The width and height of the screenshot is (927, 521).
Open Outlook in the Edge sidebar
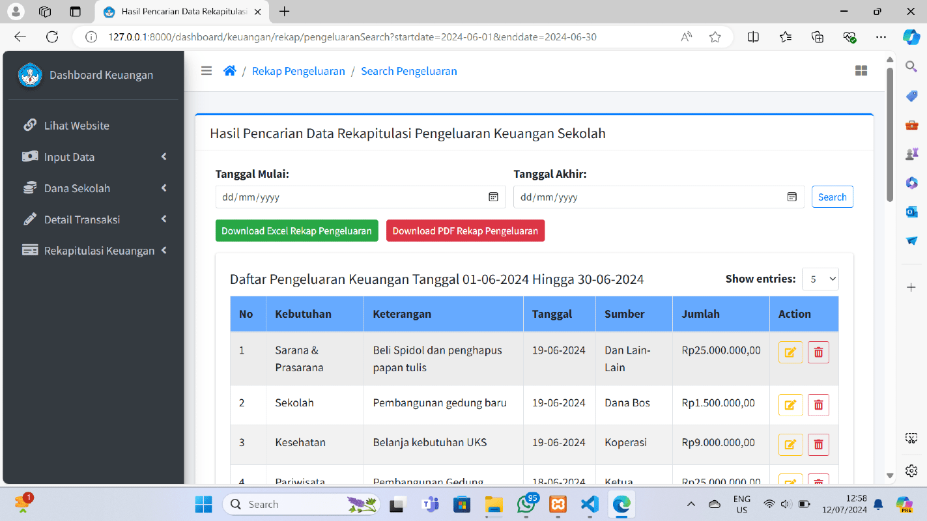click(911, 212)
